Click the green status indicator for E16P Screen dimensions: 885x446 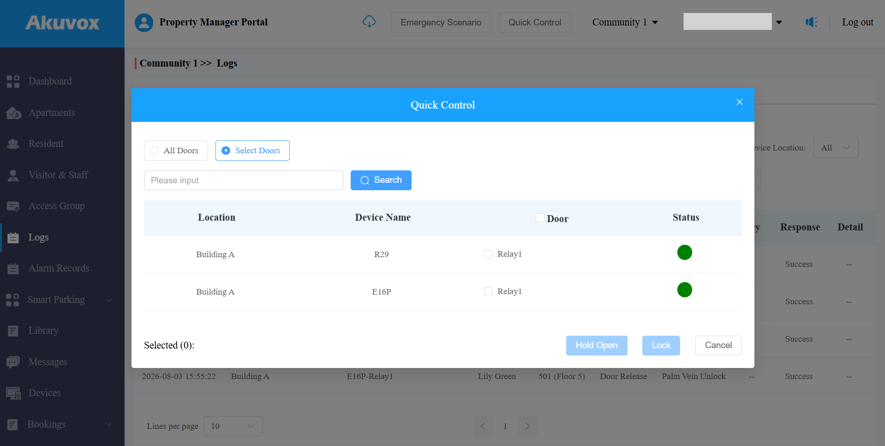(x=684, y=290)
